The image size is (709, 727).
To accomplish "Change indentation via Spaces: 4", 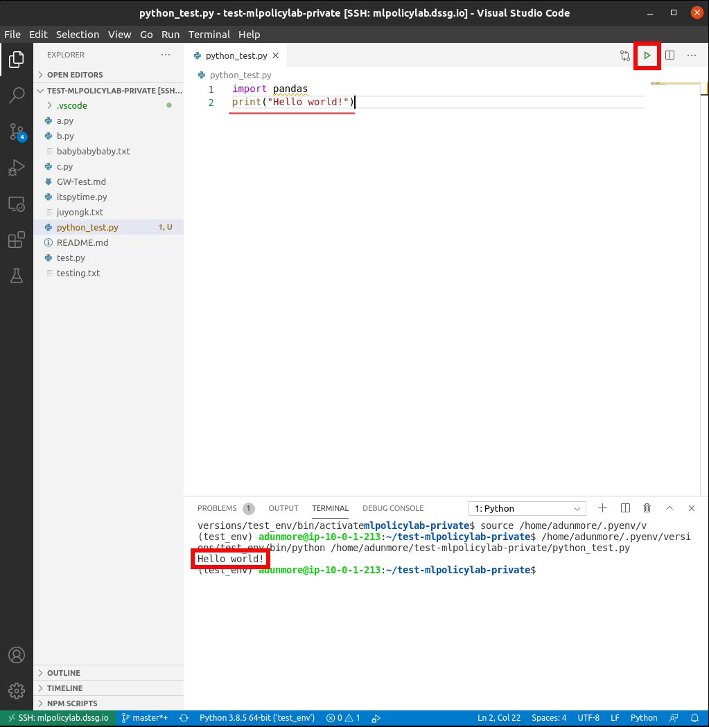I will [x=549, y=718].
